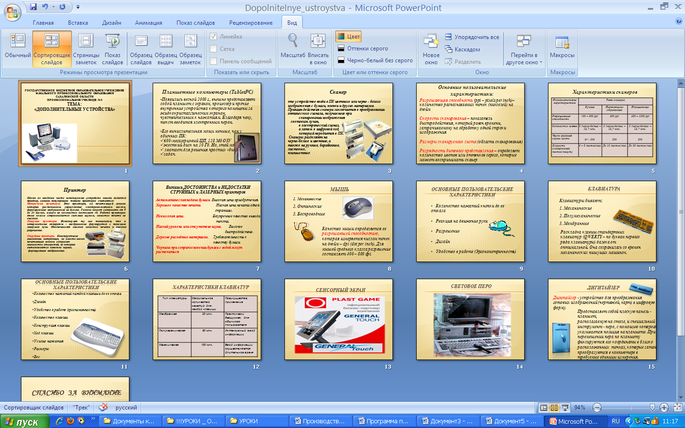Switch to Производств... taskbar document
The image size is (685, 428).
pyautogui.click(x=320, y=421)
